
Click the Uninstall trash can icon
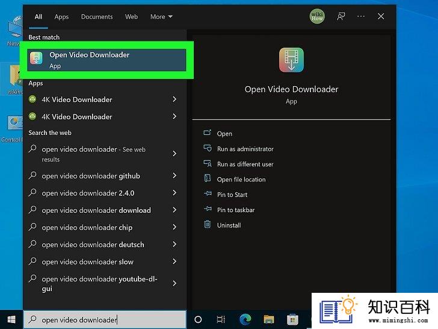tap(207, 224)
